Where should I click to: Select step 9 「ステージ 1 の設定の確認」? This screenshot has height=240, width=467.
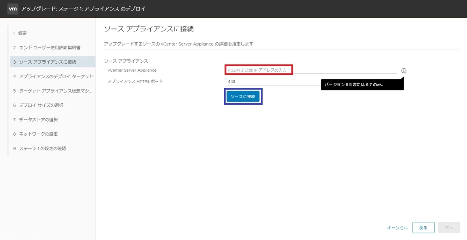(40, 148)
